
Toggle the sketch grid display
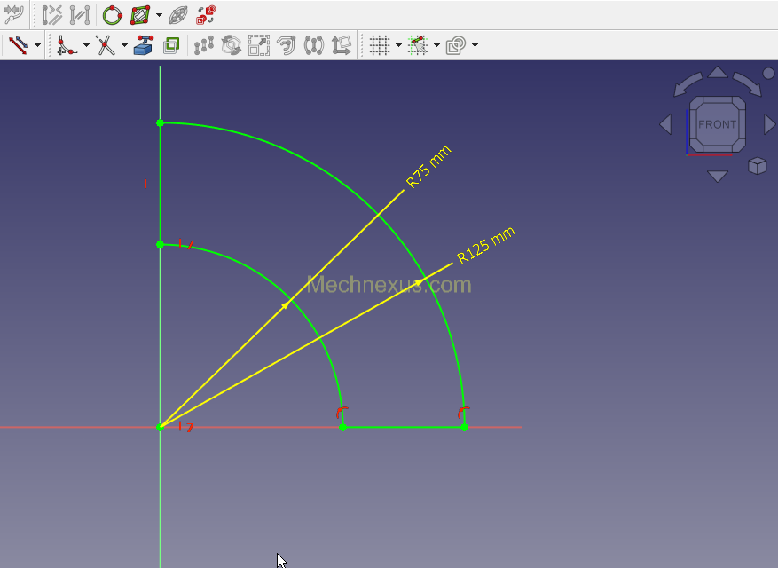(x=380, y=45)
